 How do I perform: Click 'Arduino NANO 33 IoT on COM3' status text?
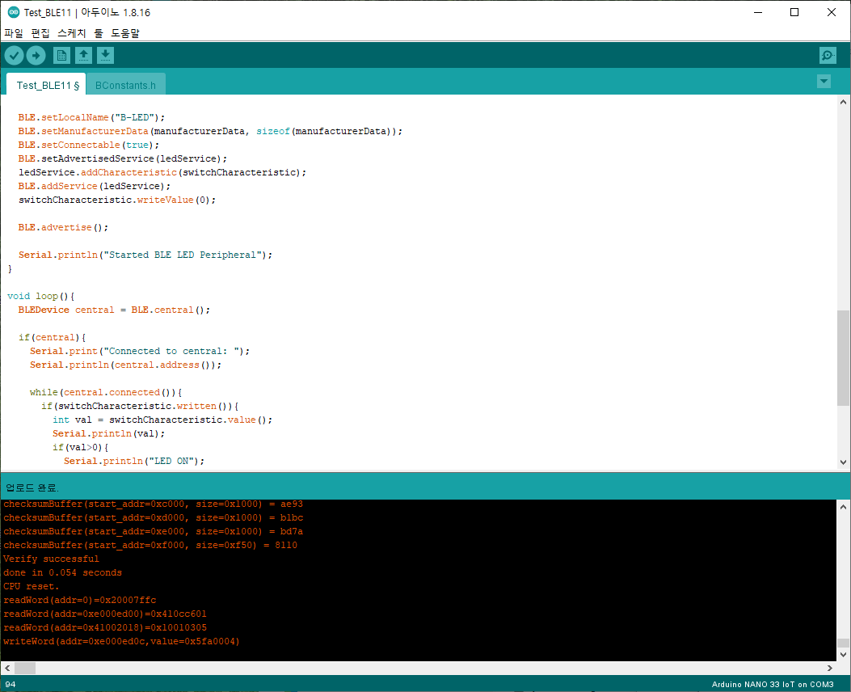click(773, 685)
